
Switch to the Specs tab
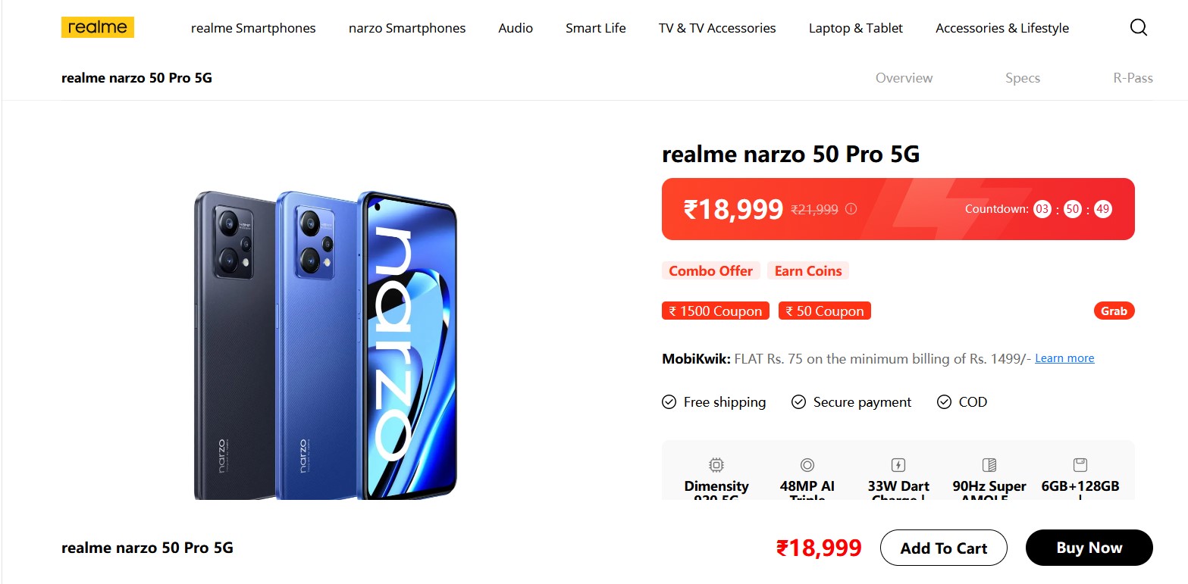1022,78
